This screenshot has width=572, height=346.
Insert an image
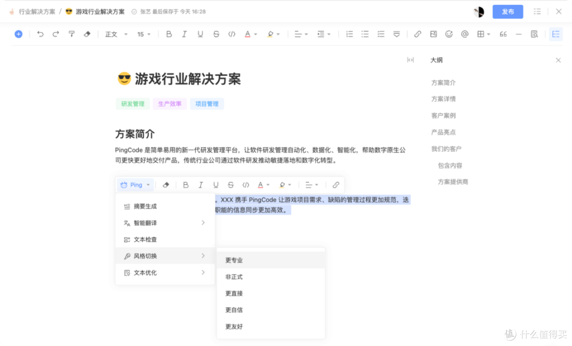(433, 34)
